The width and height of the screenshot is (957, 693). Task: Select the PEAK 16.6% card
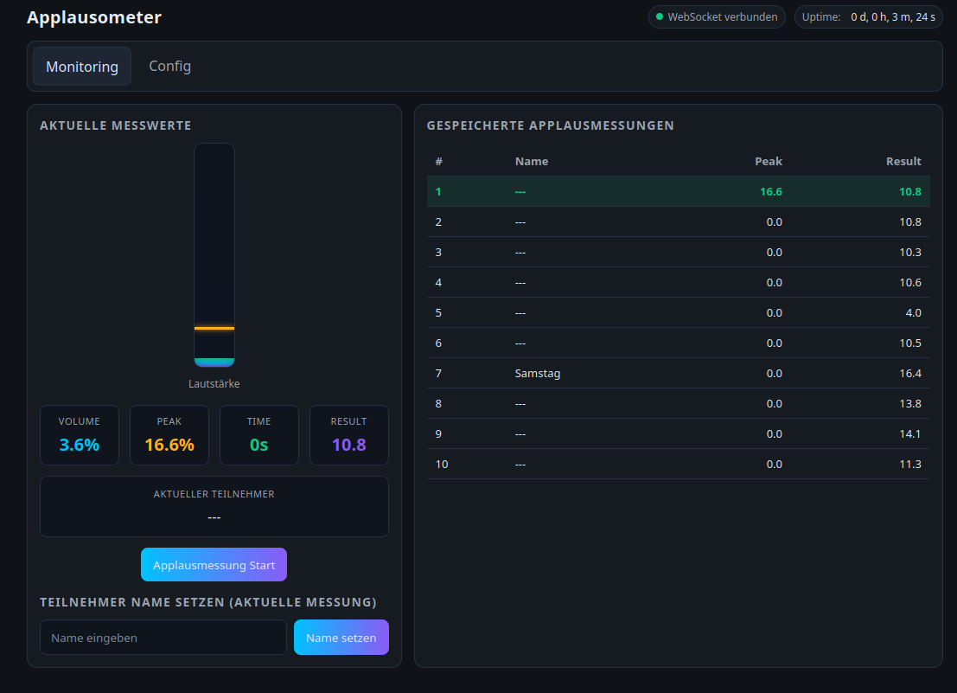(169, 435)
